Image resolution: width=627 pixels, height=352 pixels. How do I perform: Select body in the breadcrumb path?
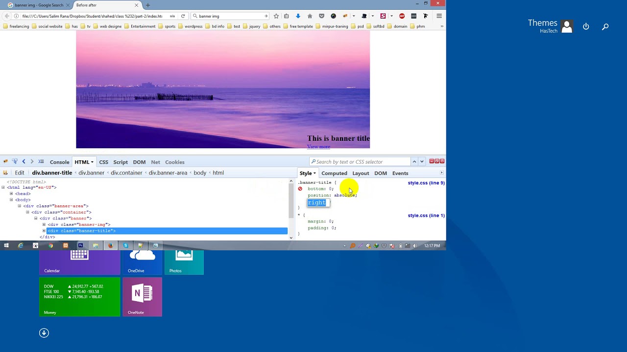[200, 173]
